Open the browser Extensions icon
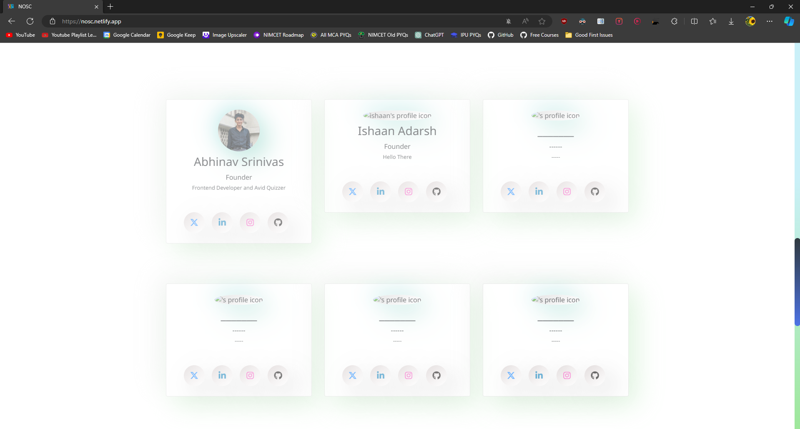 tap(675, 21)
